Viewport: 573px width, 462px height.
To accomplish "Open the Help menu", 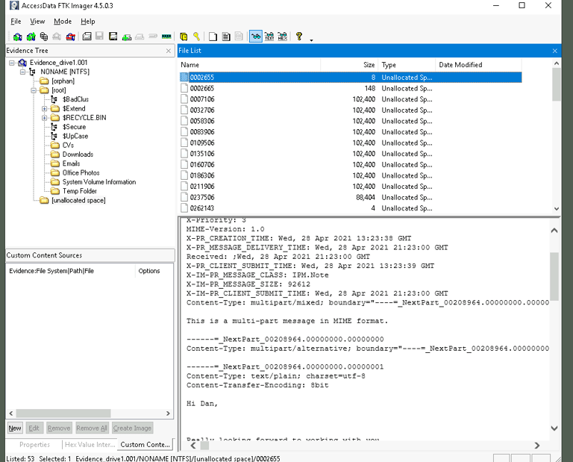I will pyautogui.click(x=88, y=22).
